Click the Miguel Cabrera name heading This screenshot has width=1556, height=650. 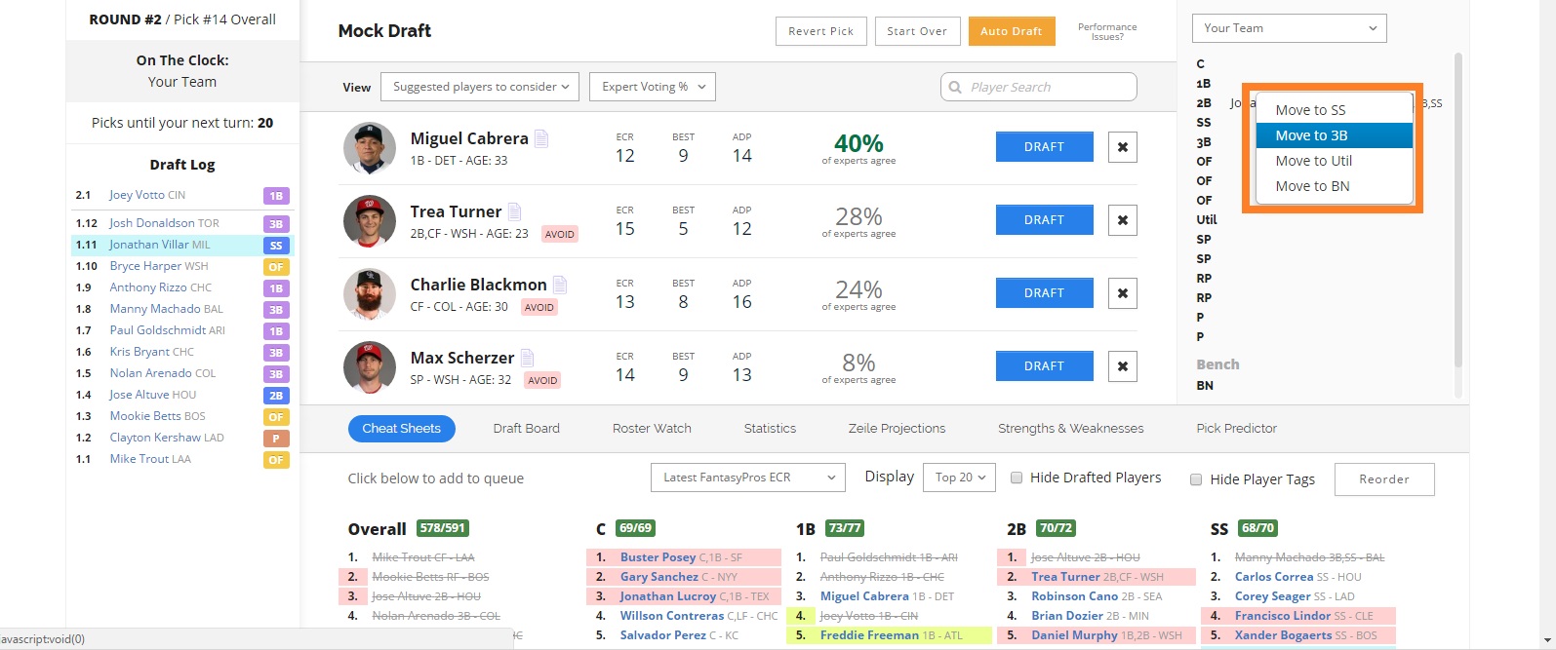[x=469, y=138]
